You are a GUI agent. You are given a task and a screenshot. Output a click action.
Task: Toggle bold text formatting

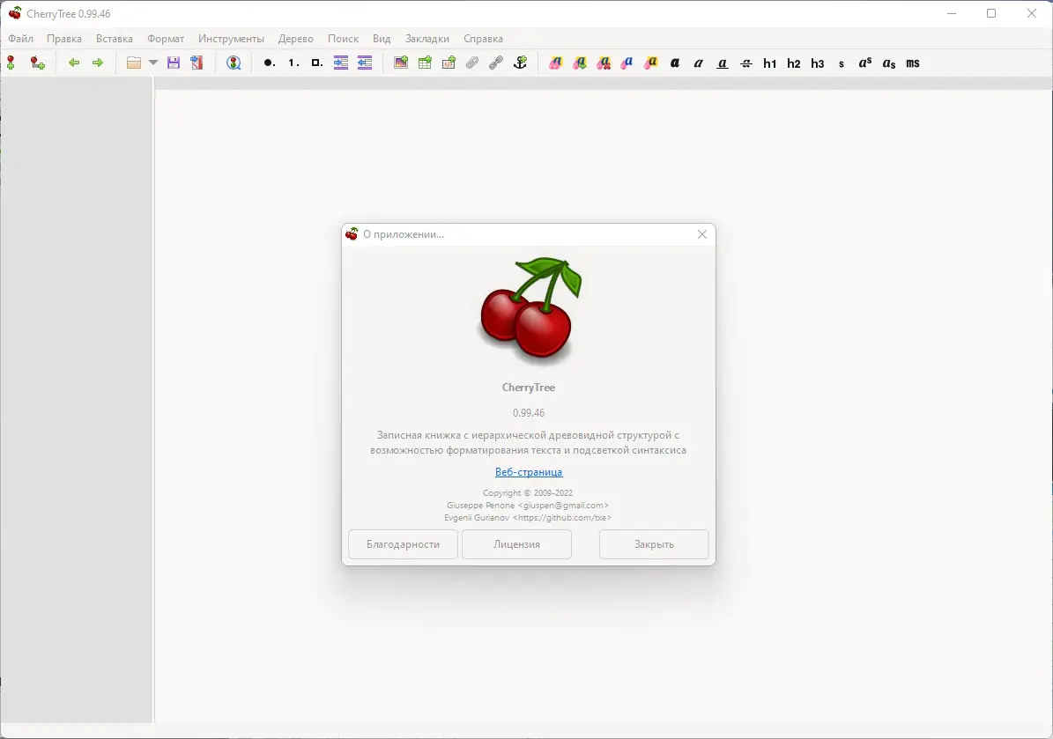675,63
